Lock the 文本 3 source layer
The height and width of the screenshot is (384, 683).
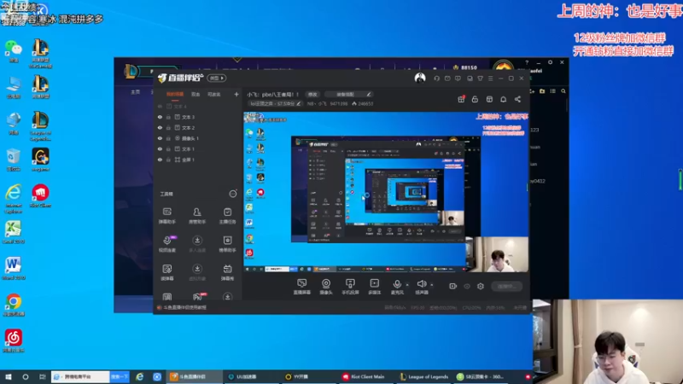pyautogui.click(x=168, y=117)
